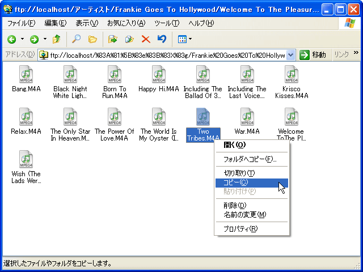Open the address bar history dropdown
Image resolution: width=363 pixels, height=272 pixels.
[291, 55]
